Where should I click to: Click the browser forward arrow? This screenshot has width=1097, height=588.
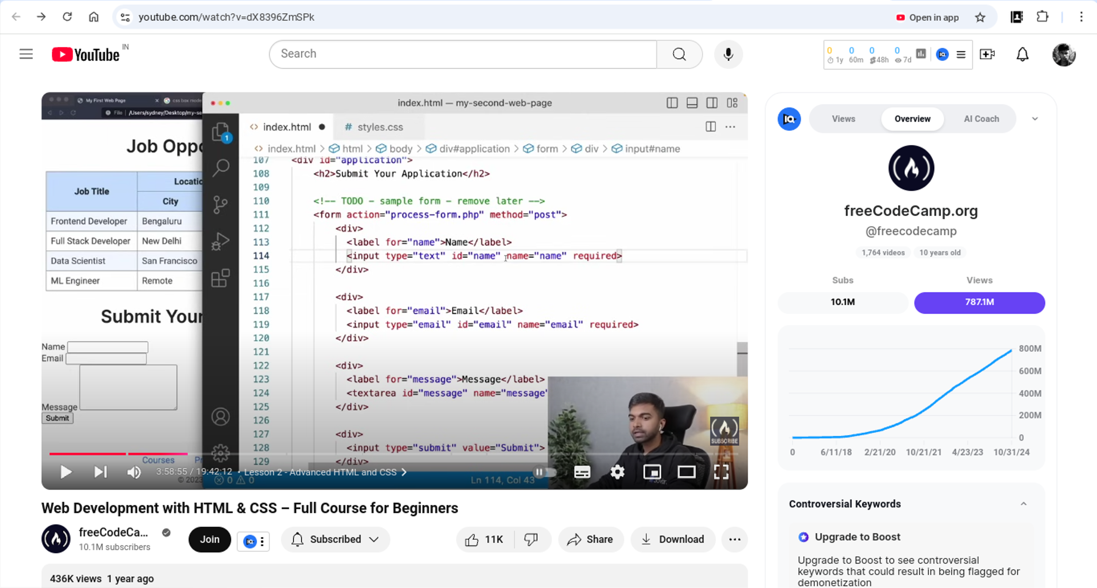41,17
